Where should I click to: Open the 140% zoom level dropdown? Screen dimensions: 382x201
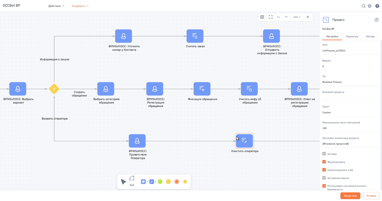pos(297,17)
